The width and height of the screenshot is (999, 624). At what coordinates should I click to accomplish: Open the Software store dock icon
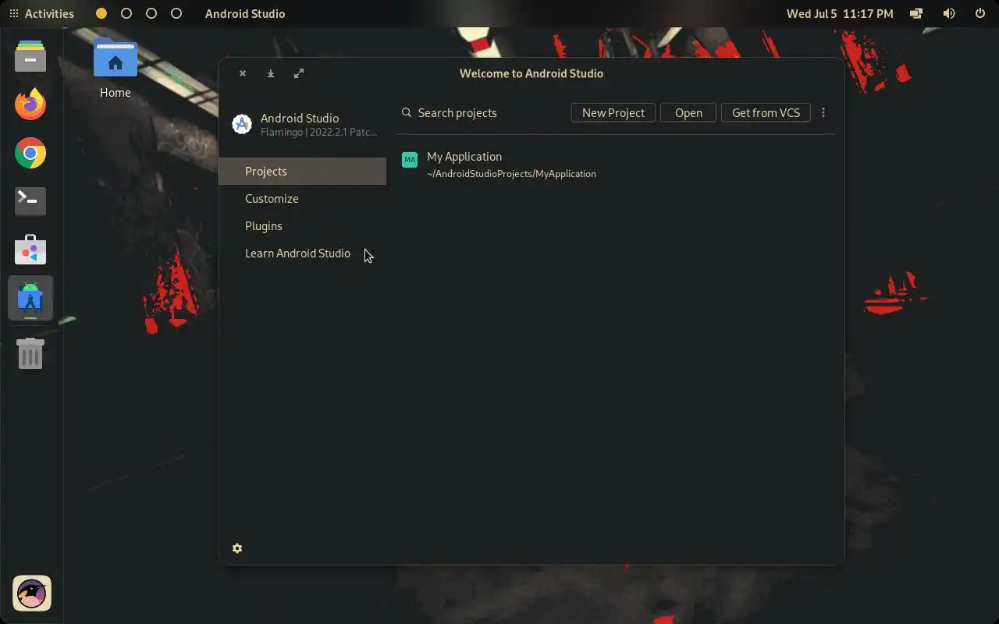click(30, 250)
